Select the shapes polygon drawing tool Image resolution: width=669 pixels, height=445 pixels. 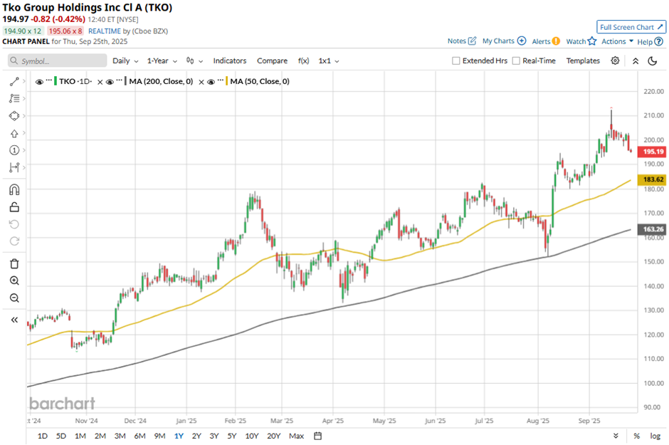[14, 116]
